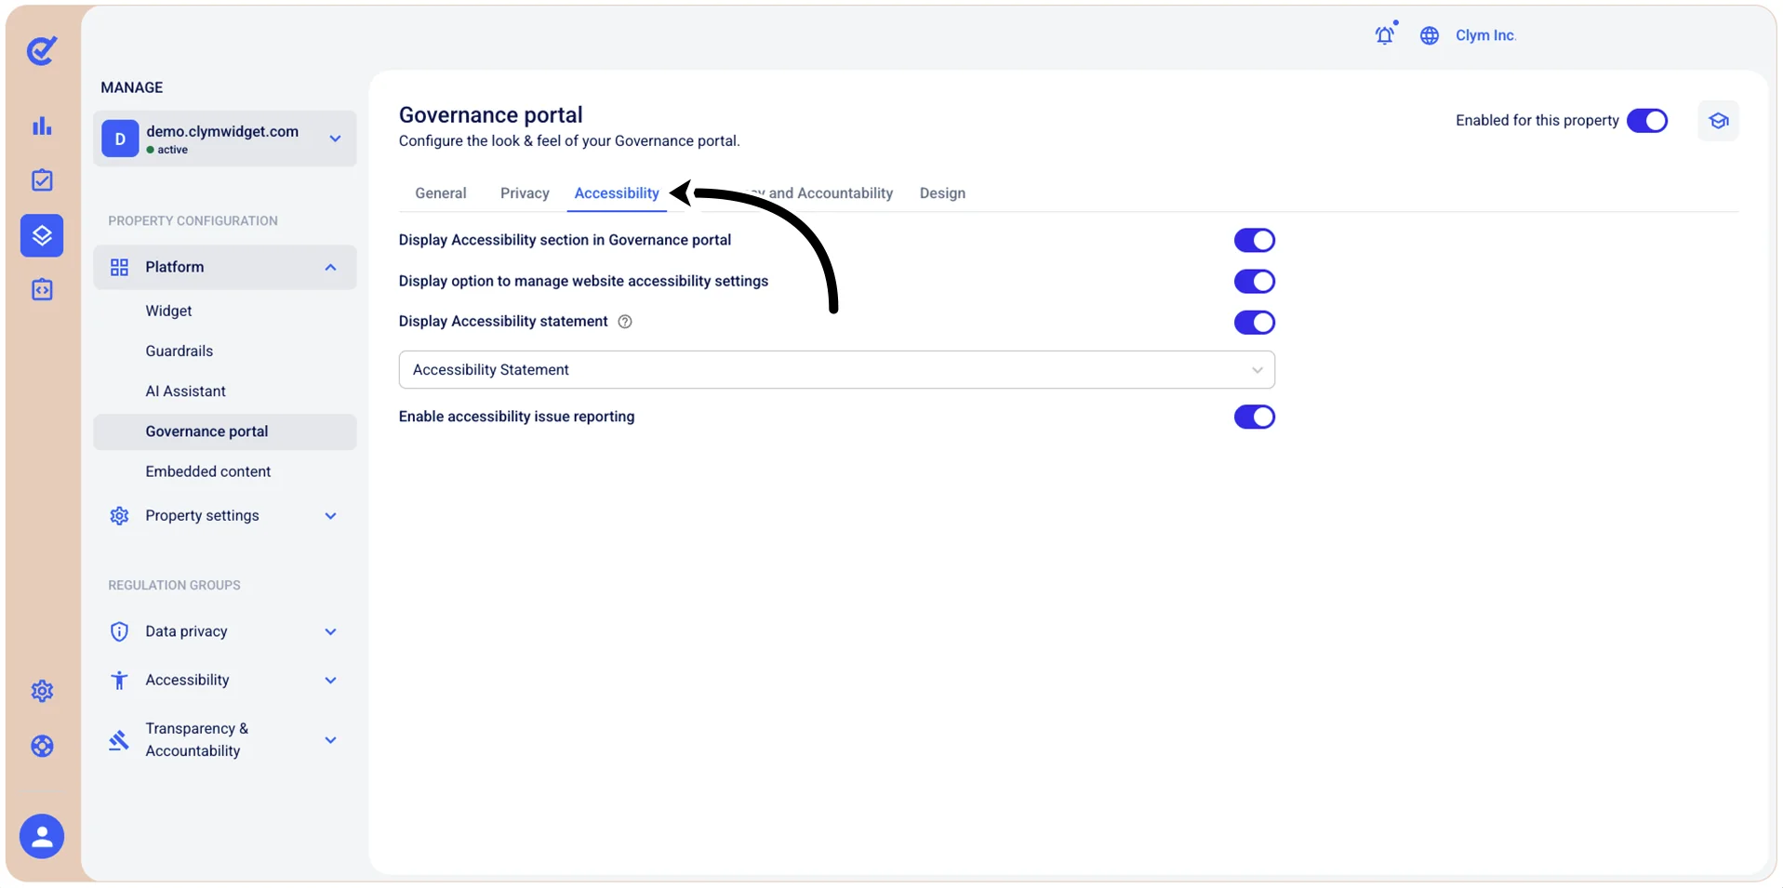Click the Property settings gear icon

pyautogui.click(x=119, y=516)
